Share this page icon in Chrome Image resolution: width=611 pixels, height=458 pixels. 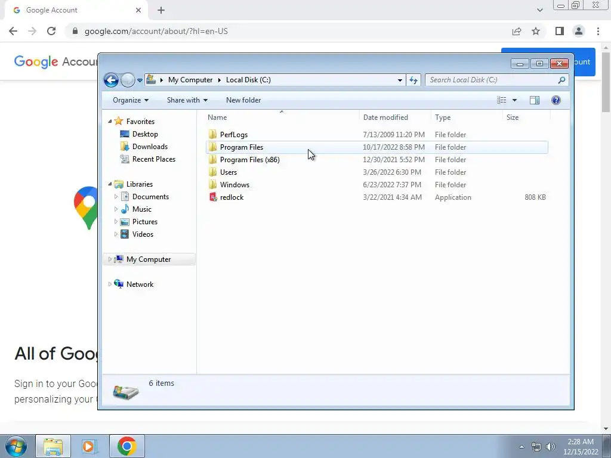click(517, 31)
